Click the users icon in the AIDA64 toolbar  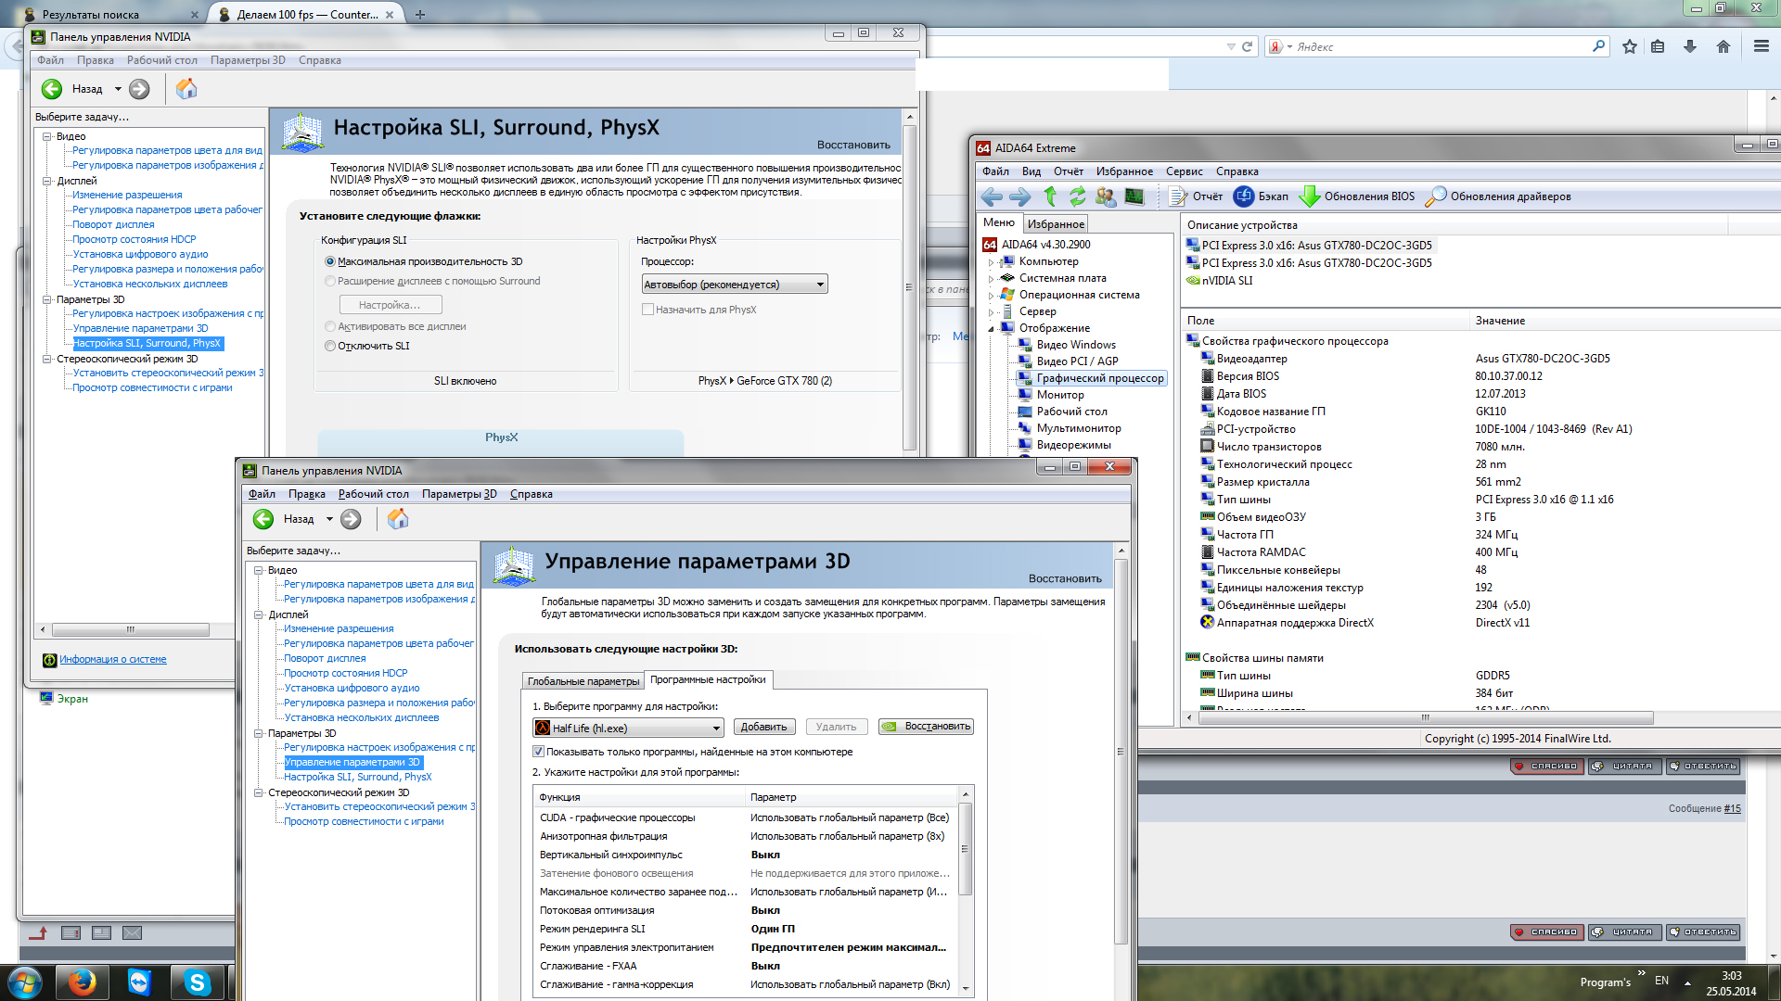(1105, 196)
